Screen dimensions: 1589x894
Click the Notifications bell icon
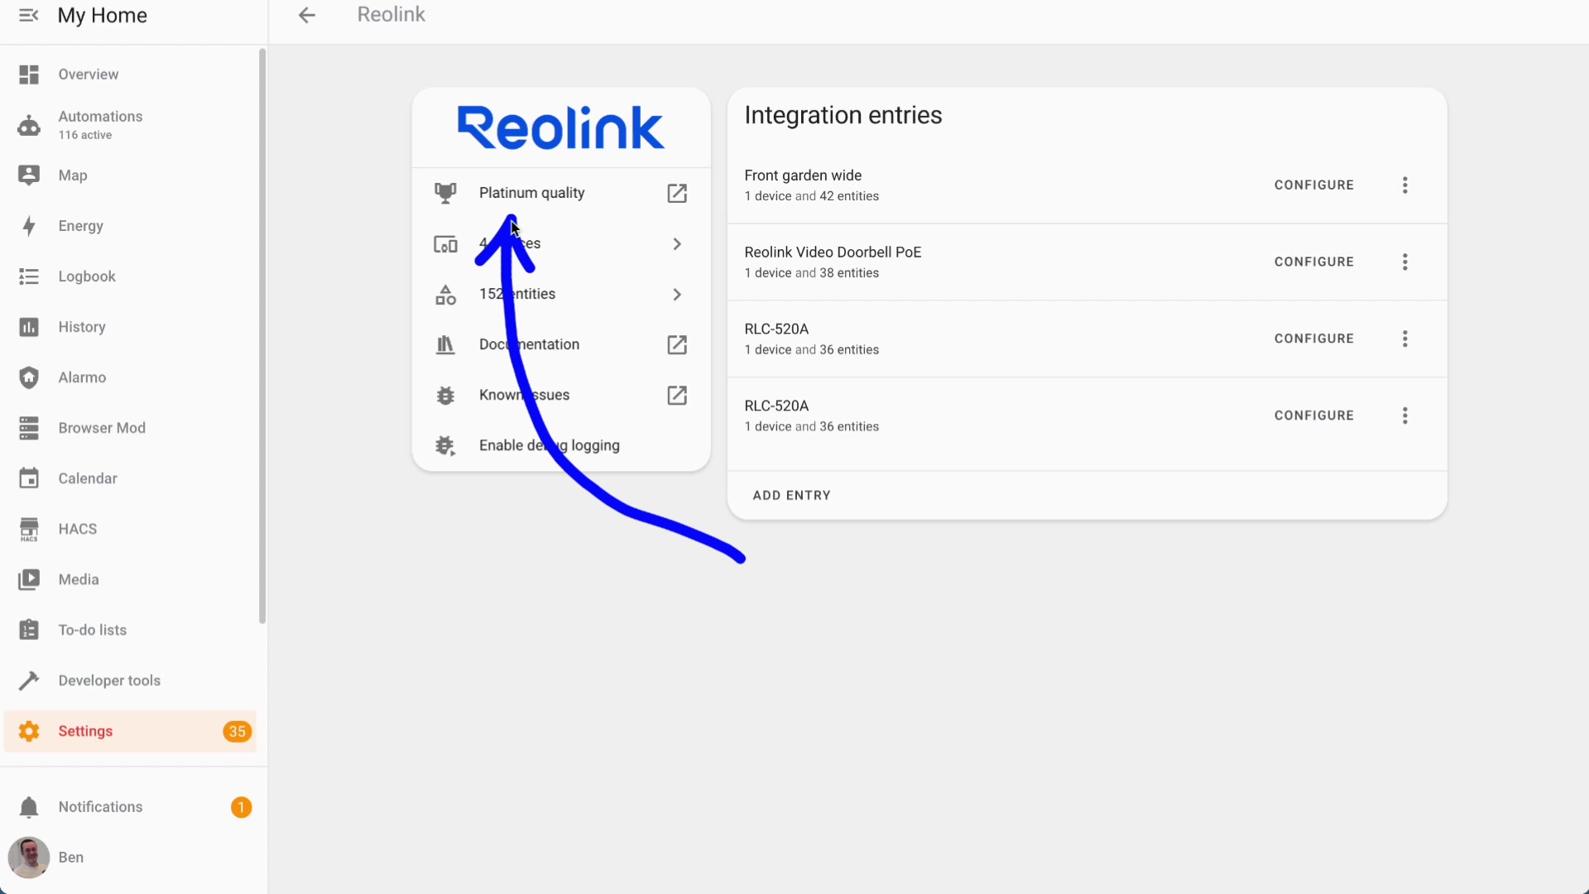pyautogui.click(x=29, y=807)
